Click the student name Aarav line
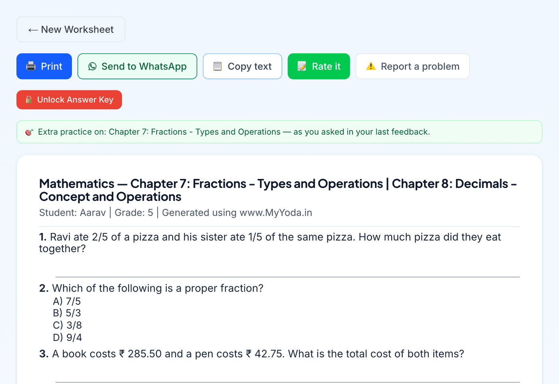This screenshot has height=384, width=559. [176, 213]
